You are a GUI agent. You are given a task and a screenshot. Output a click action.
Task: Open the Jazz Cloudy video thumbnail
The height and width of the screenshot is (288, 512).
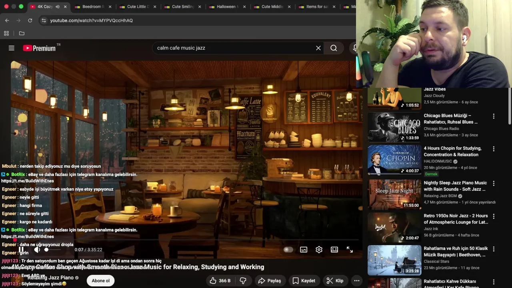point(394,98)
